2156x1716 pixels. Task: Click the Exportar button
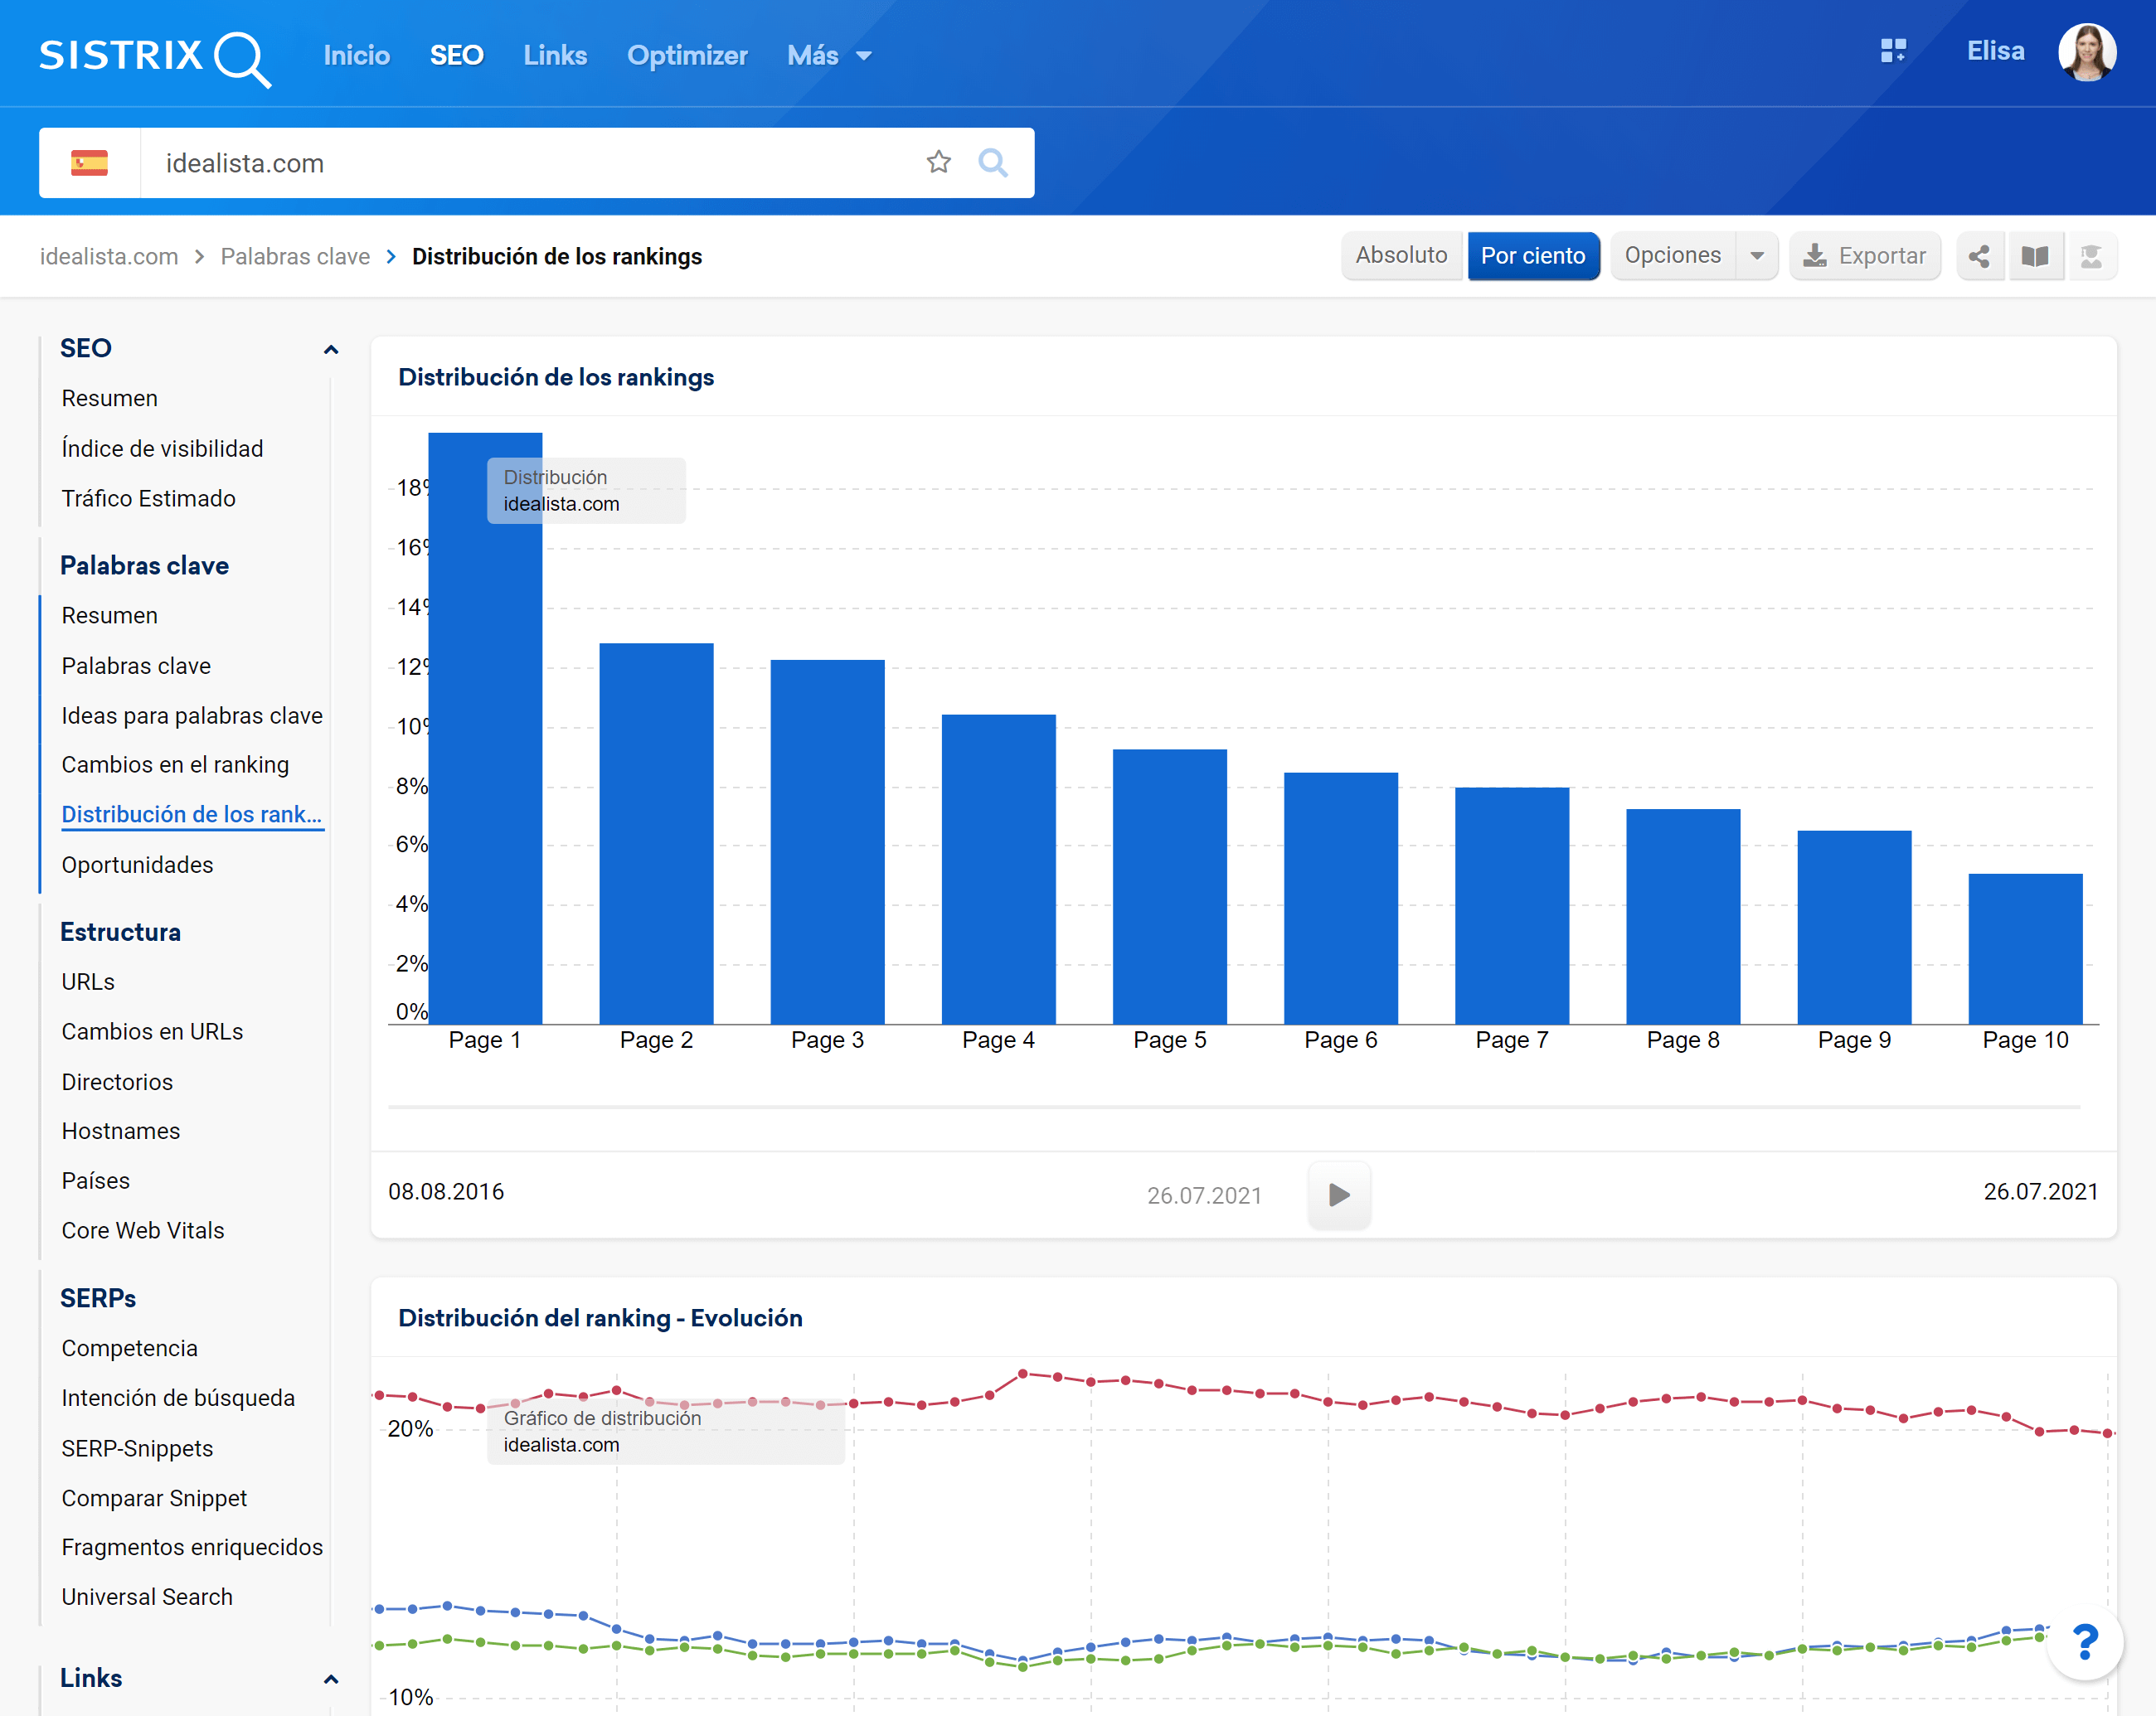point(1864,256)
